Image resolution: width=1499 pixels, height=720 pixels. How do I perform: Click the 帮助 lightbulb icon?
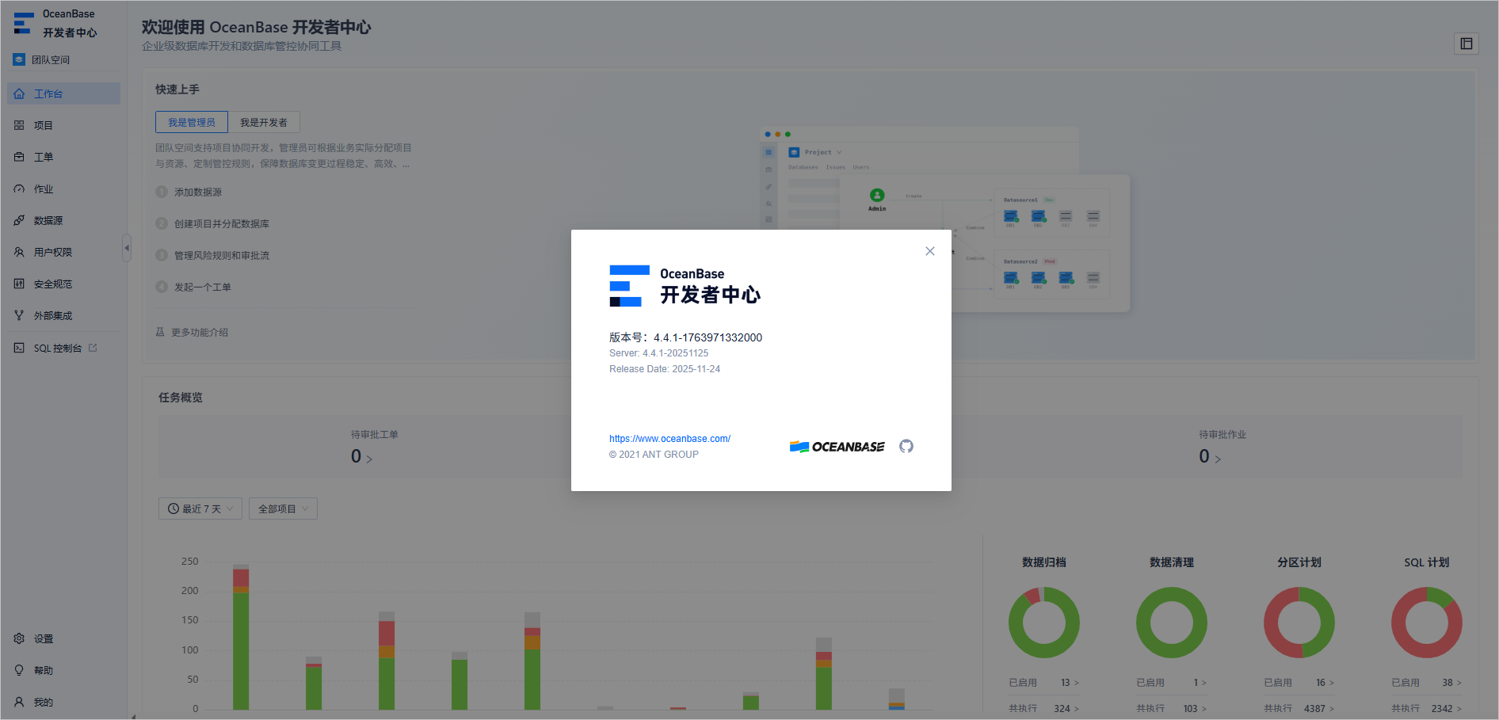pos(19,670)
